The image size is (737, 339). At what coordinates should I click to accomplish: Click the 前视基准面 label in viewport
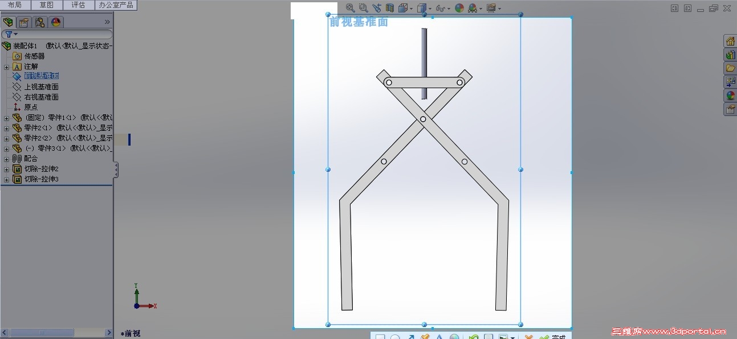pyautogui.click(x=359, y=22)
